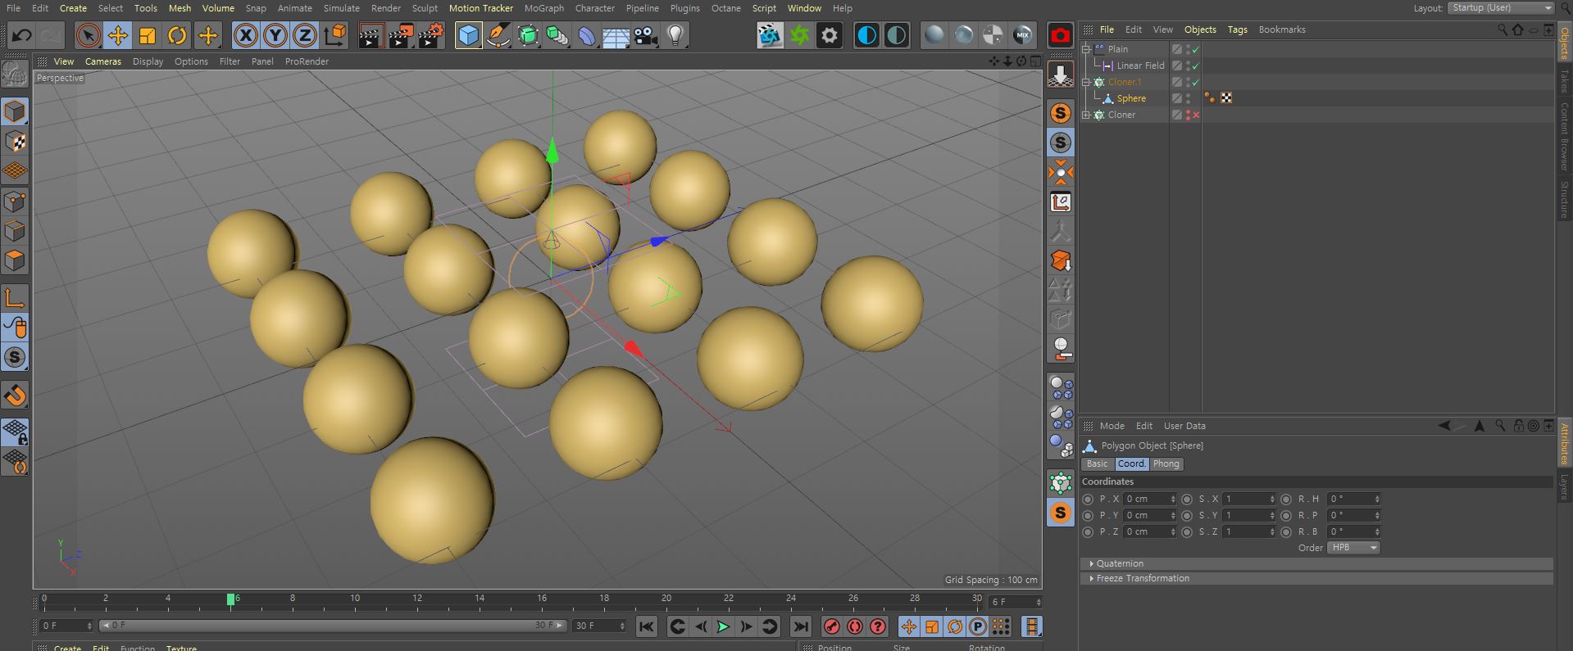Click the S . X scale field

click(x=1249, y=499)
